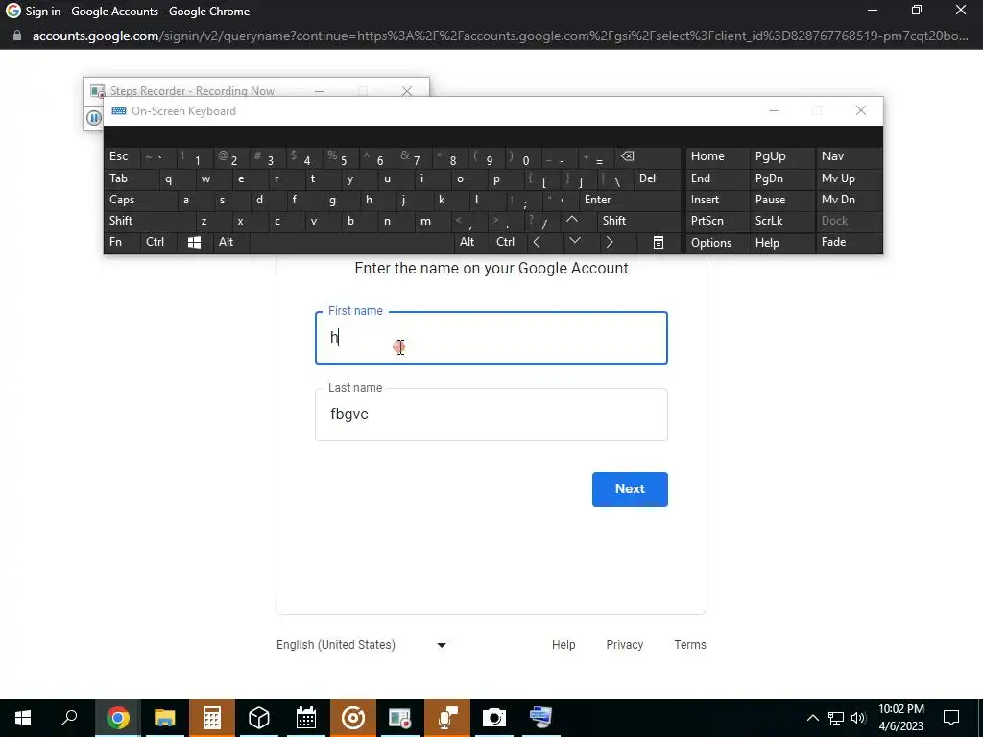
Task: Open the Help link in the footer
Action: click(563, 645)
